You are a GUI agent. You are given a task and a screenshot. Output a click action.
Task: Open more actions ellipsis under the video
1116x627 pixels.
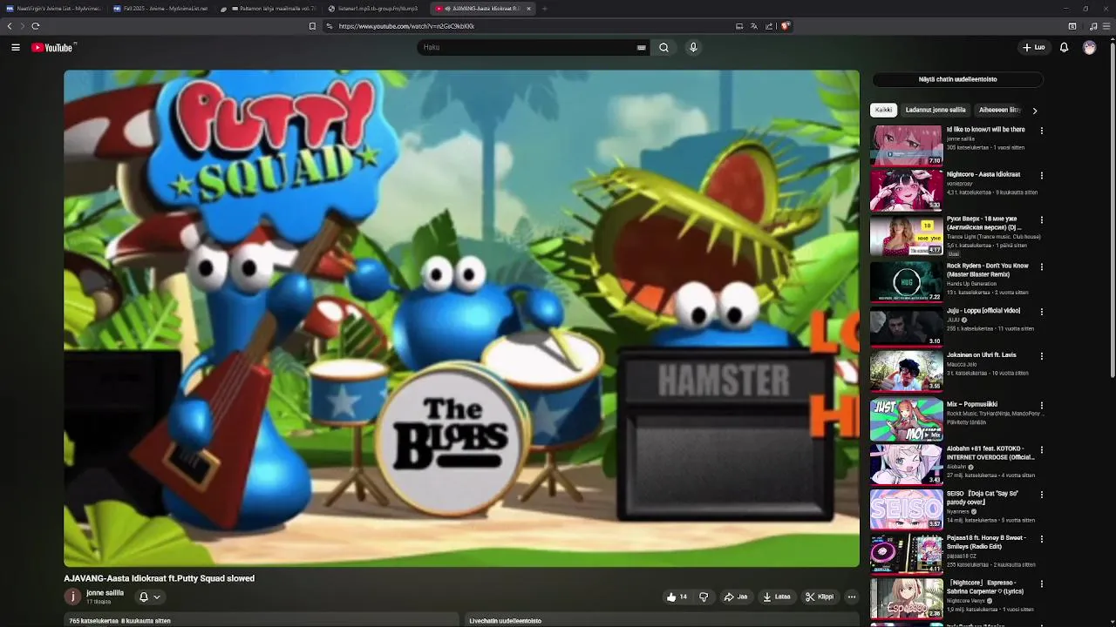tap(852, 597)
